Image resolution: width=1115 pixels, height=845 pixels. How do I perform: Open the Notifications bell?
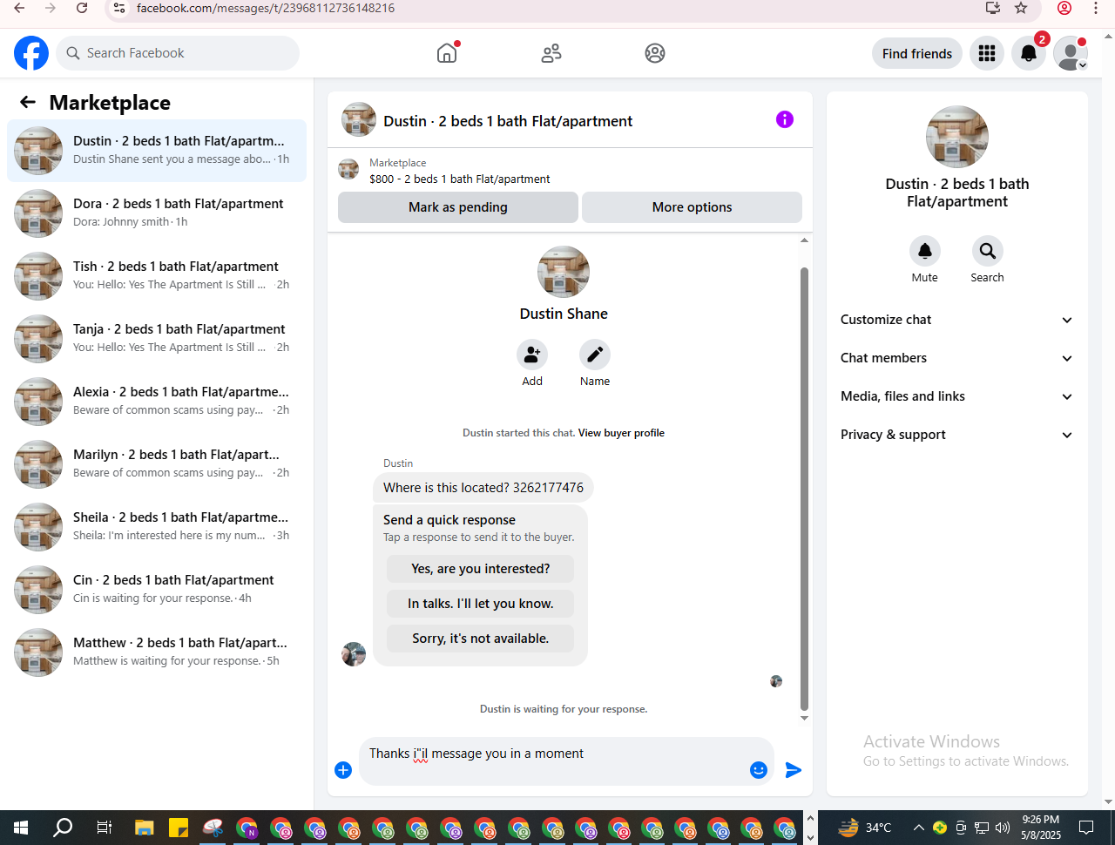tap(1029, 53)
